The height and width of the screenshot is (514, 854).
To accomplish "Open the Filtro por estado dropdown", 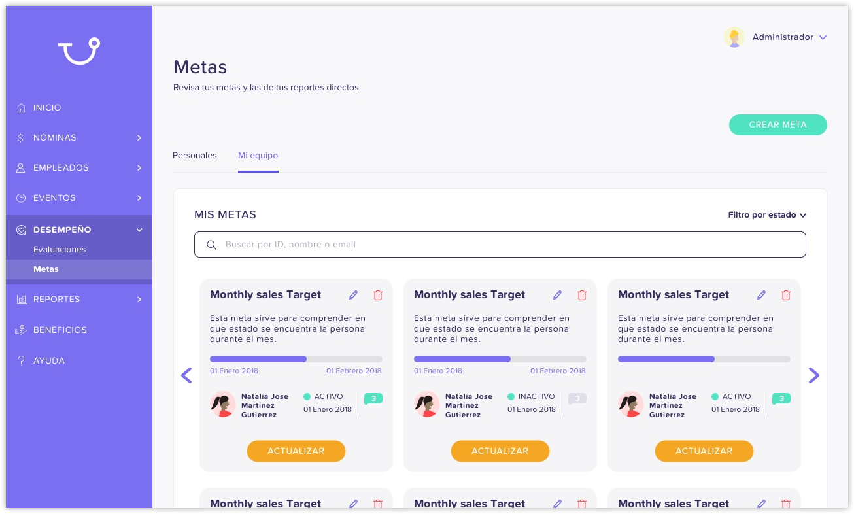I will tap(767, 215).
